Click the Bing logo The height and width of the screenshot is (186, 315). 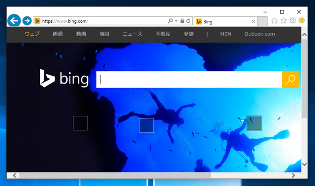(x=64, y=78)
